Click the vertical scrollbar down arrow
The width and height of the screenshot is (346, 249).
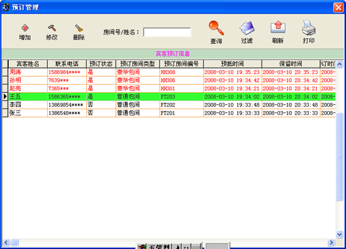click(x=339, y=234)
